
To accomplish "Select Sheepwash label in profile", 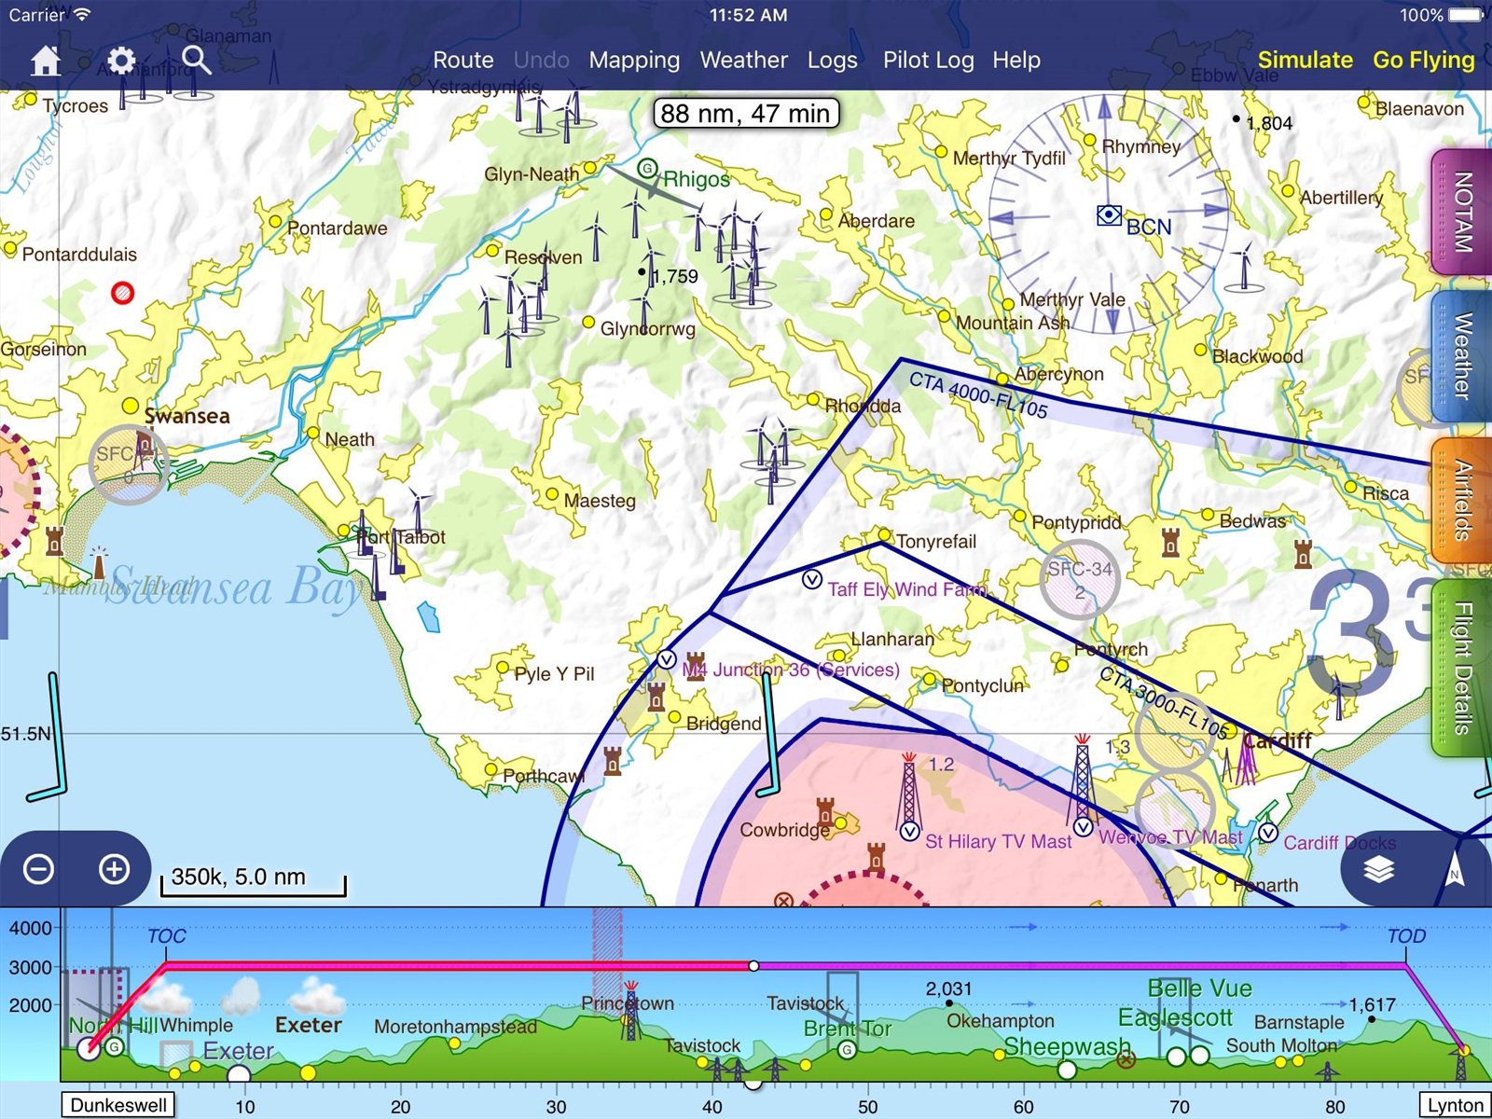I will (1067, 1046).
